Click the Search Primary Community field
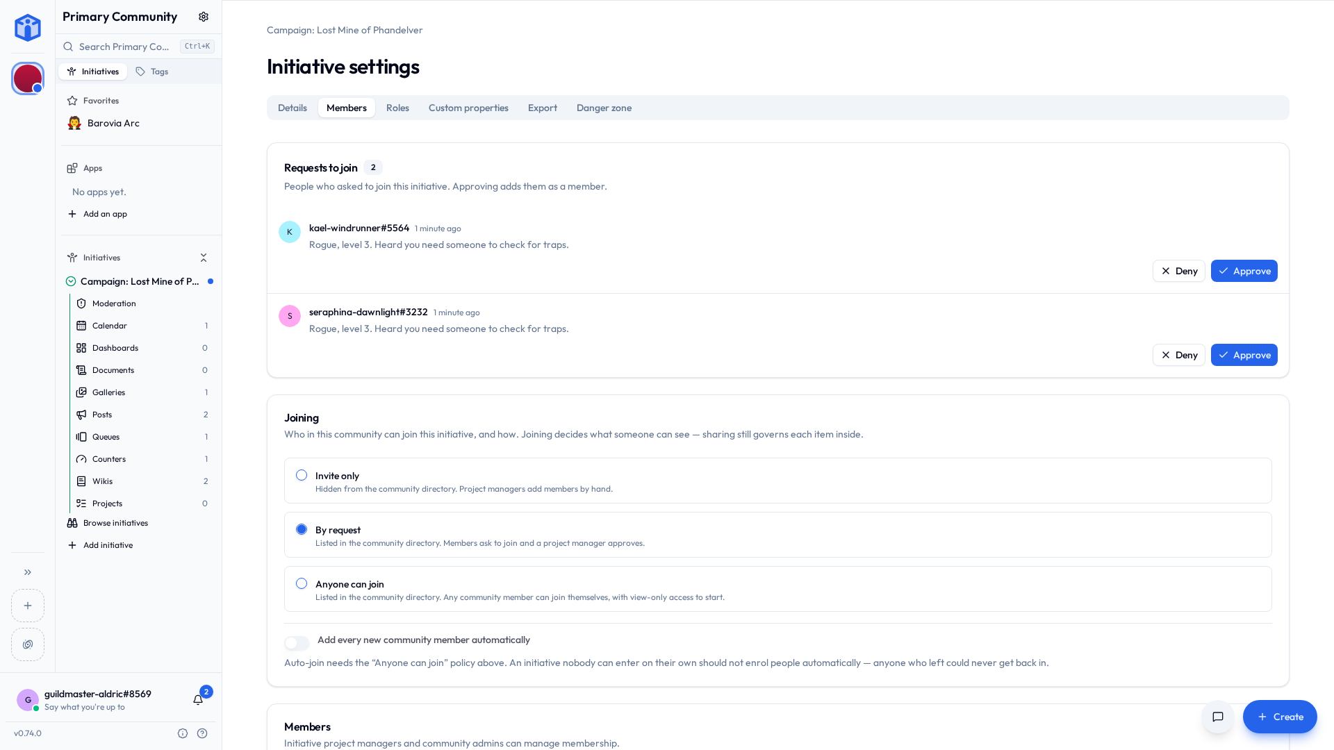This screenshot has height=750, width=1334. [138, 47]
